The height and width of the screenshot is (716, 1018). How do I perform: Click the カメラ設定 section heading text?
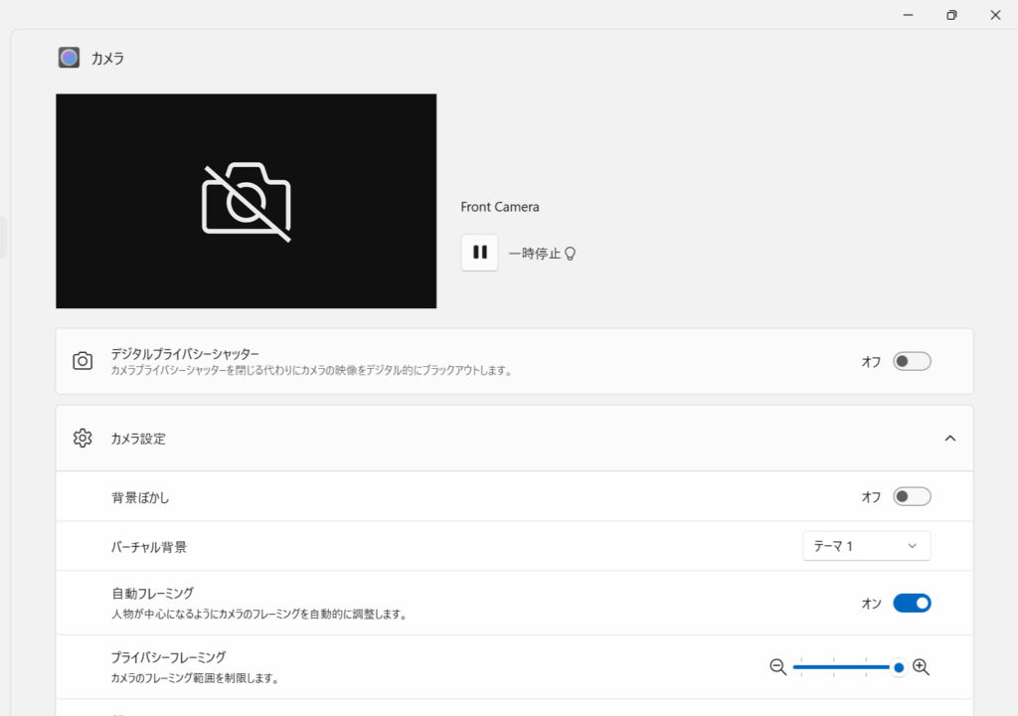(138, 439)
